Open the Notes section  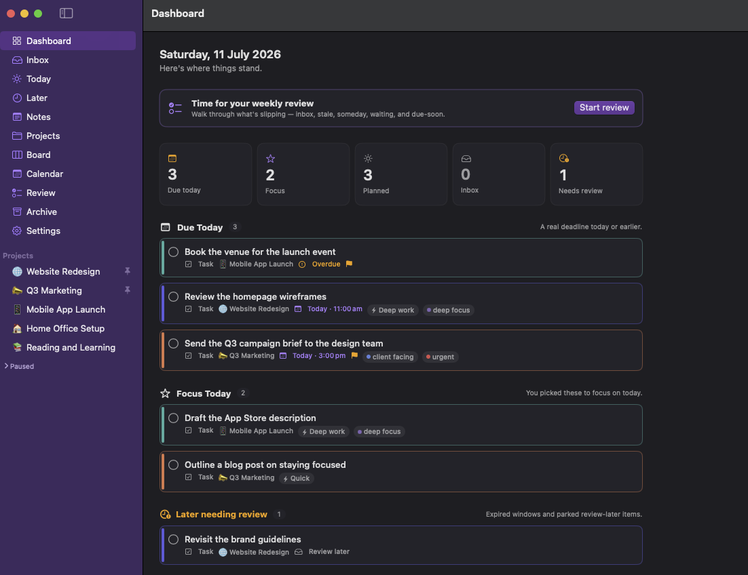tap(68, 117)
